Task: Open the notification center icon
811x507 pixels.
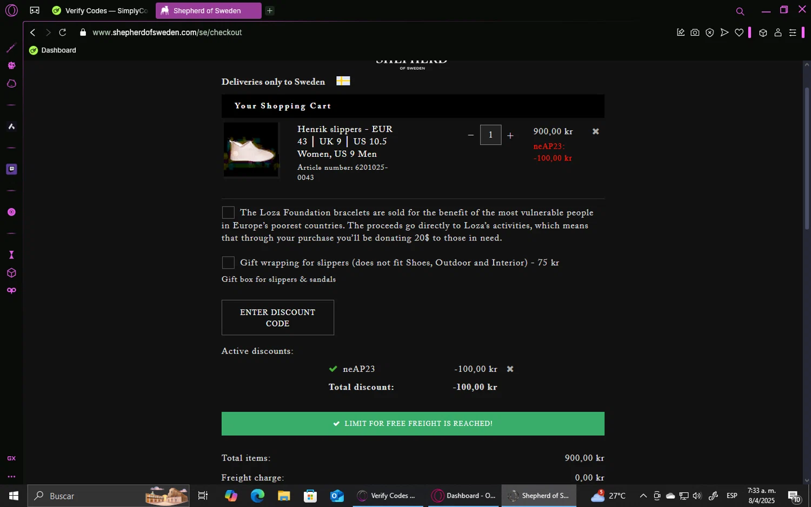Action: tap(794, 496)
